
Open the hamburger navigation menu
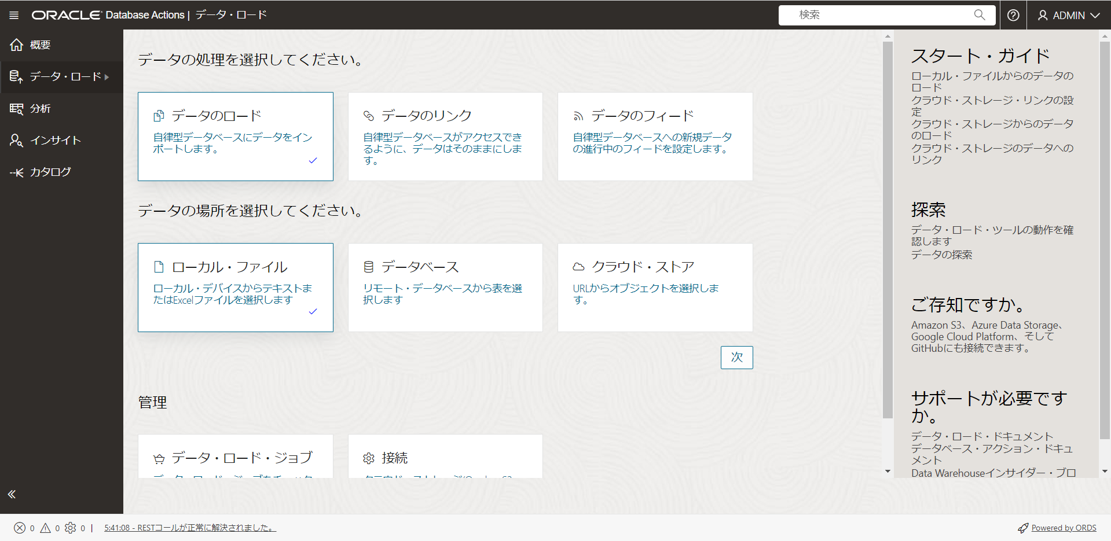pyautogui.click(x=13, y=14)
